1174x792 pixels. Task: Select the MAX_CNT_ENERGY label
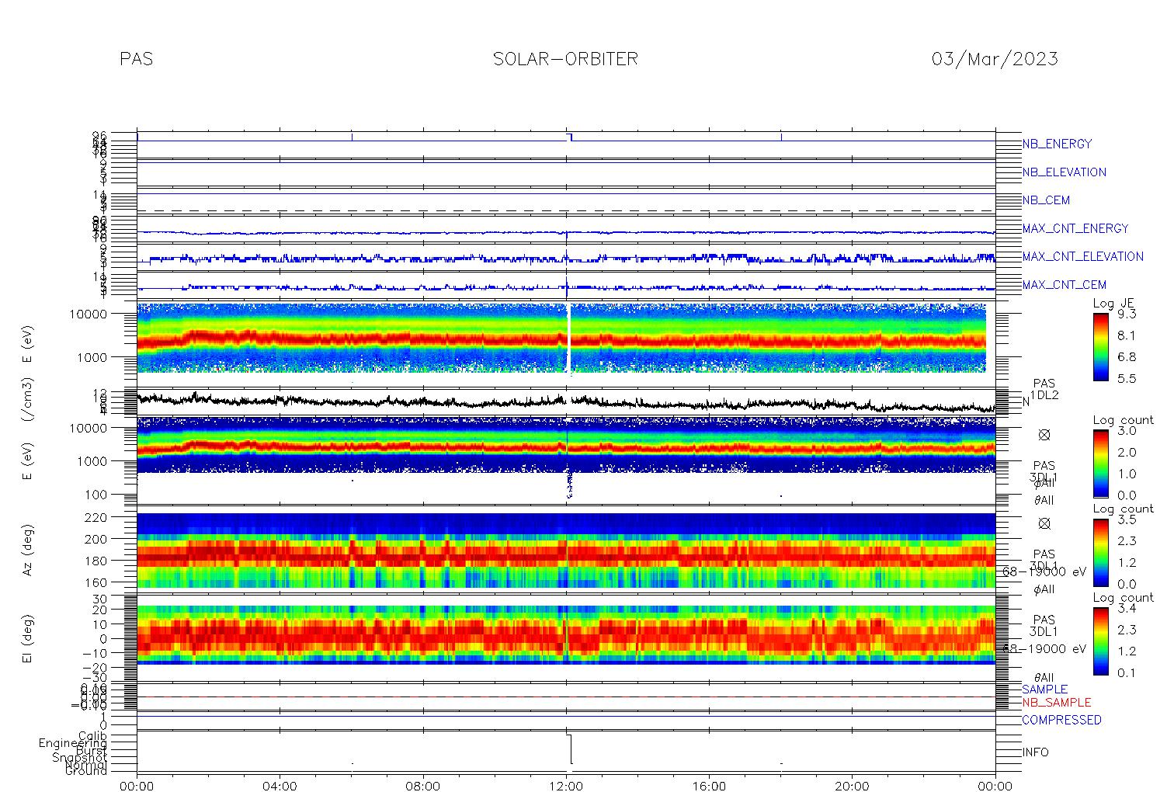click(x=1075, y=228)
